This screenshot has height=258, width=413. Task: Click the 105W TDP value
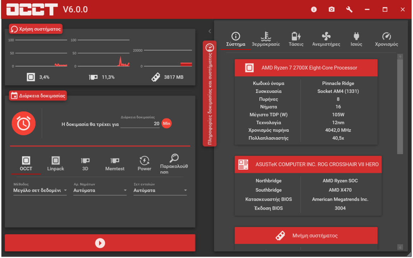[x=338, y=115]
